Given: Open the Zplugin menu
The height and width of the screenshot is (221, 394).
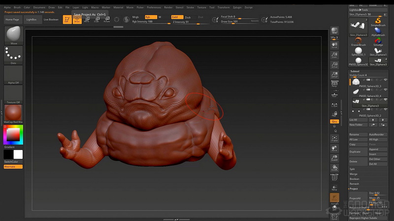Looking at the screenshot, I should (x=237, y=7).
